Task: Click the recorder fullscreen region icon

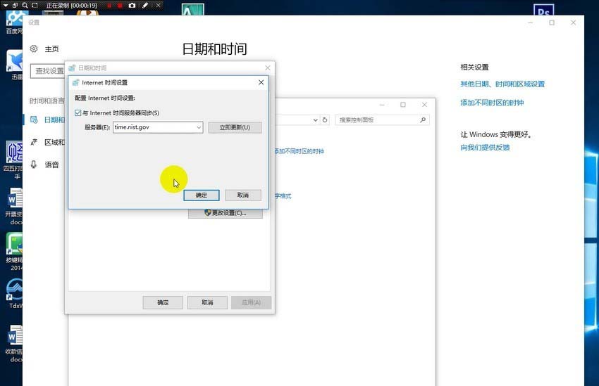Action: point(35,6)
